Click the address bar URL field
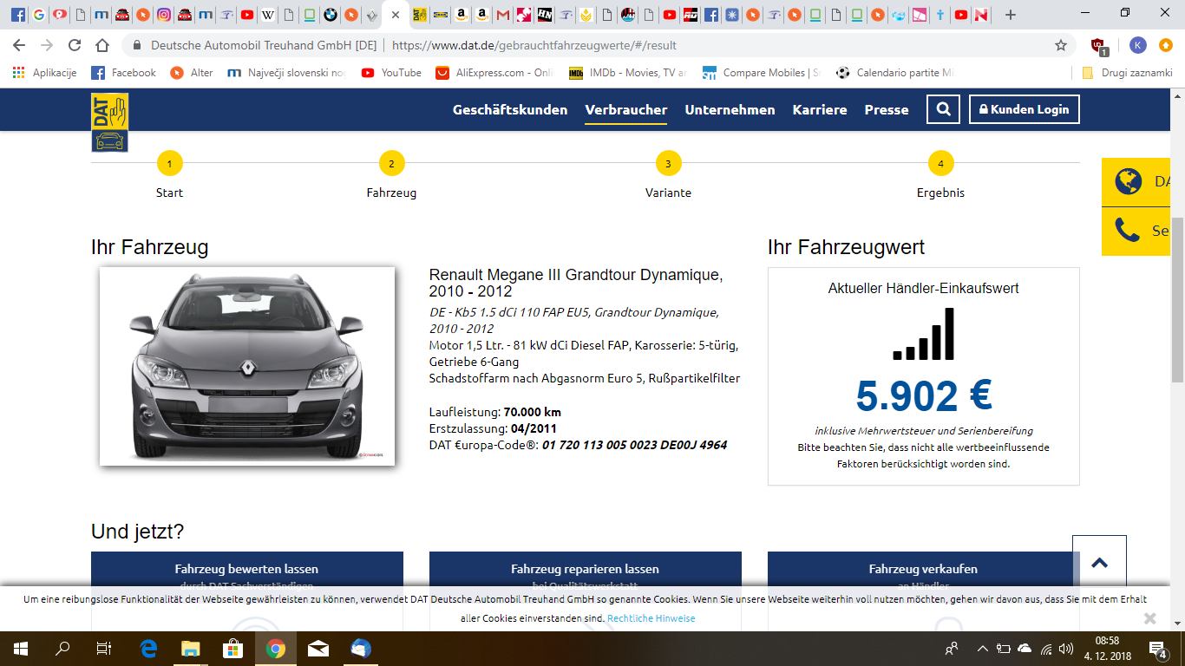The width and height of the screenshot is (1185, 666). [x=599, y=45]
